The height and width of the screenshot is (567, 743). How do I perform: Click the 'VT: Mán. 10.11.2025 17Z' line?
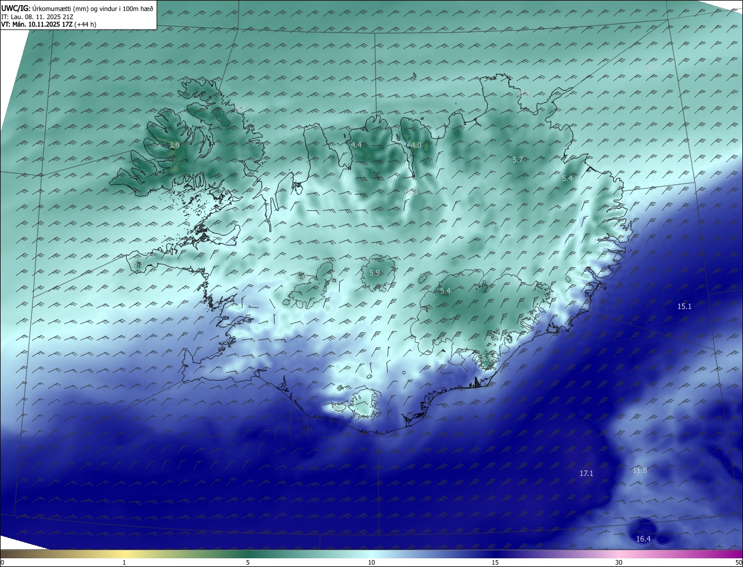coord(49,24)
